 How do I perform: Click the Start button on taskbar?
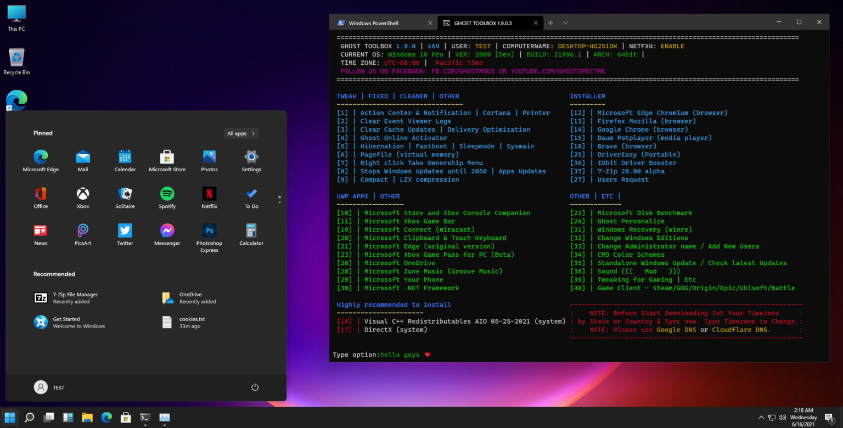[10, 418]
